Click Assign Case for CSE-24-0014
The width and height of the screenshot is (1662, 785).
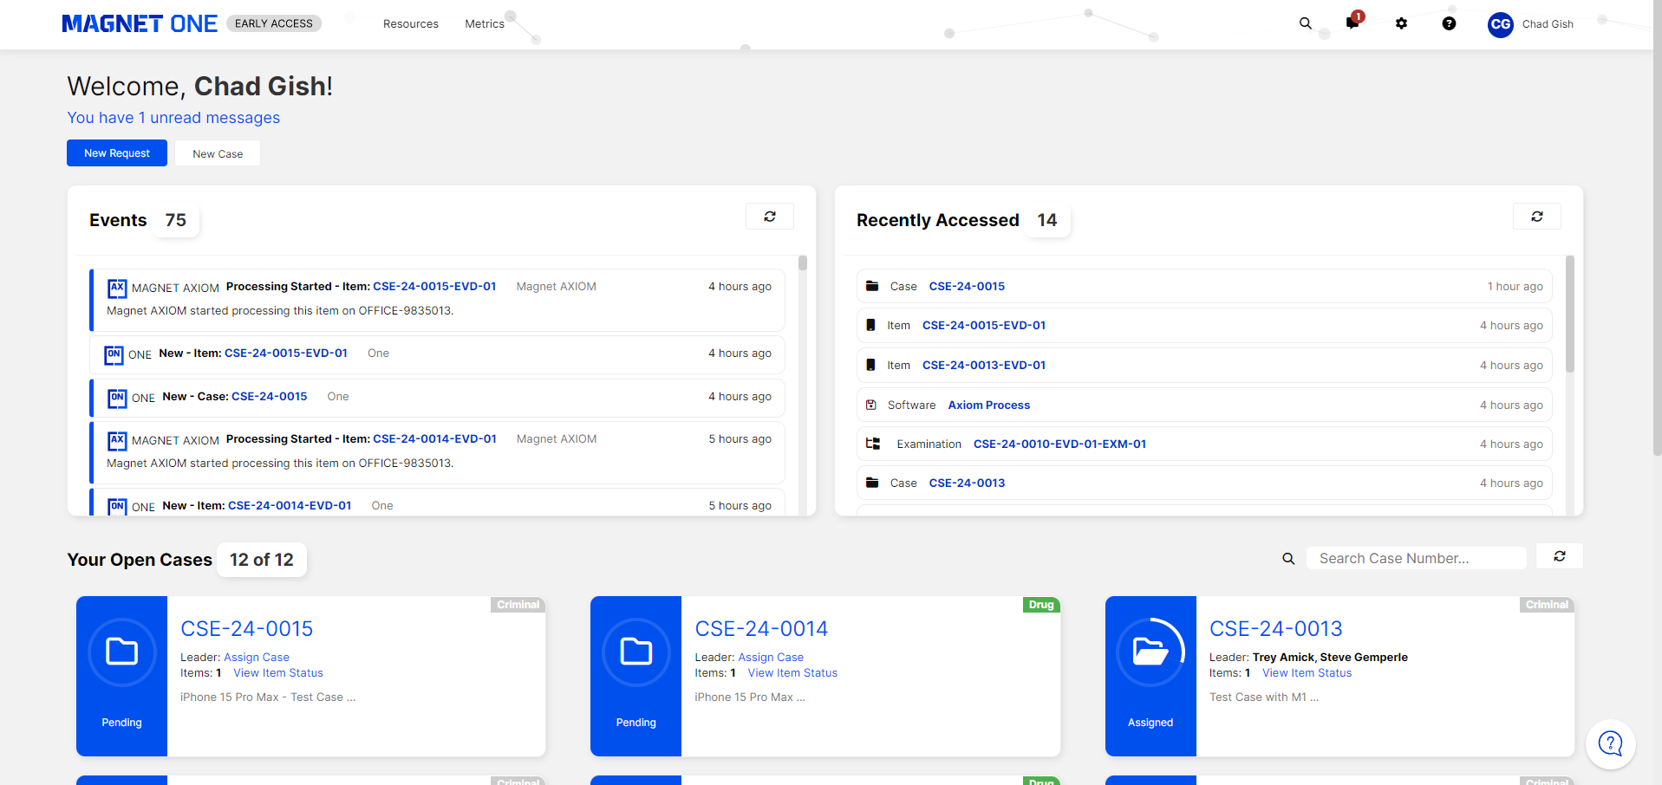tap(771, 658)
